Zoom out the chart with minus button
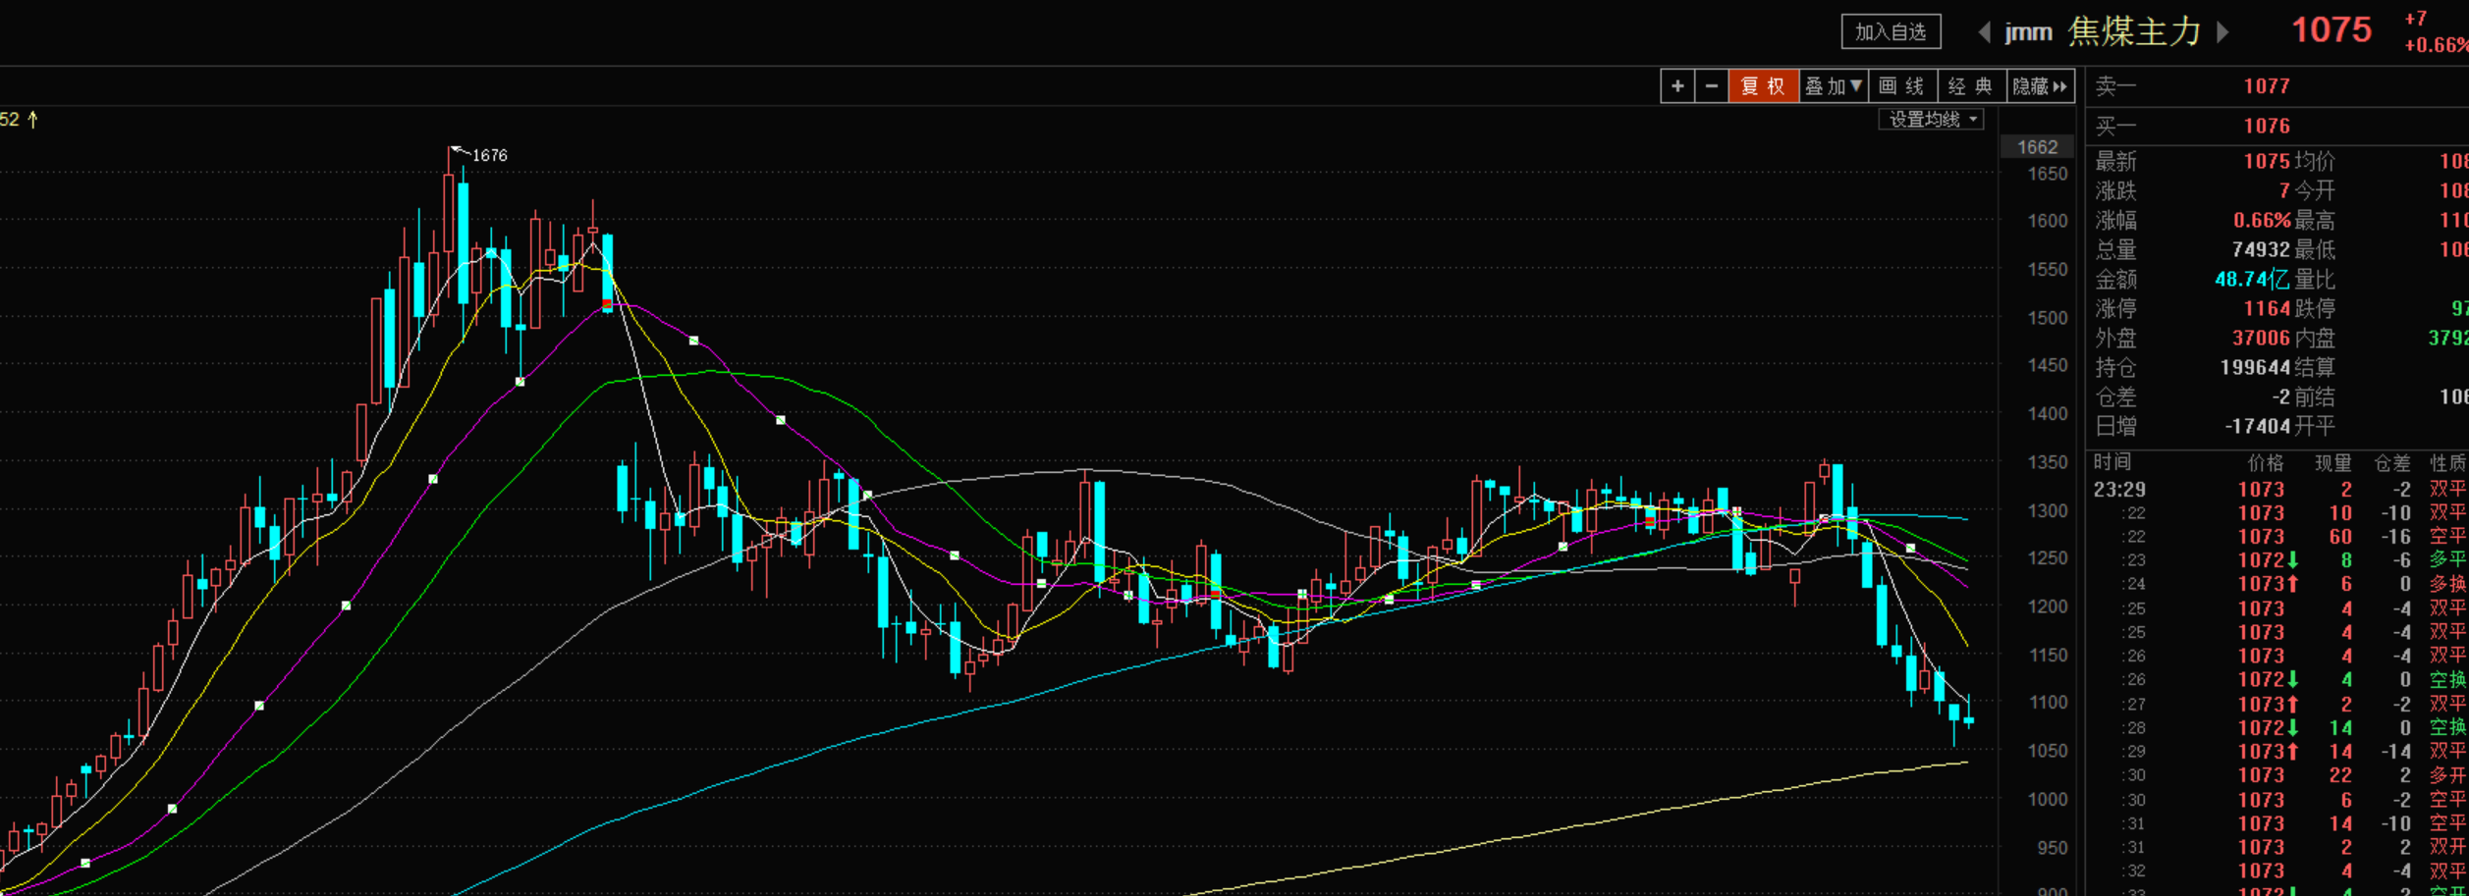This screenshot has height=896, width=2469. [1712, 86]
